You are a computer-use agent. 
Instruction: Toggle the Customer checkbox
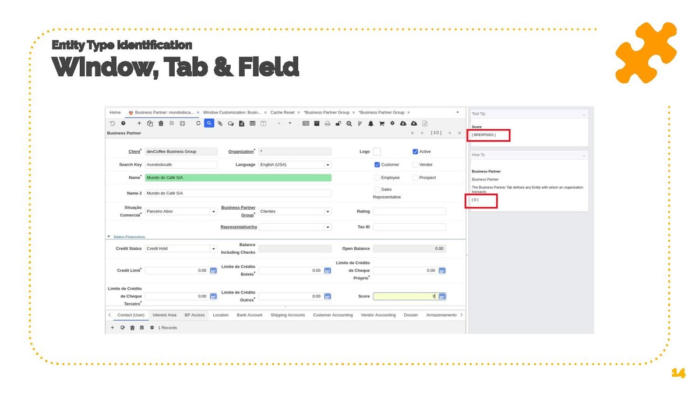point(377,165)
